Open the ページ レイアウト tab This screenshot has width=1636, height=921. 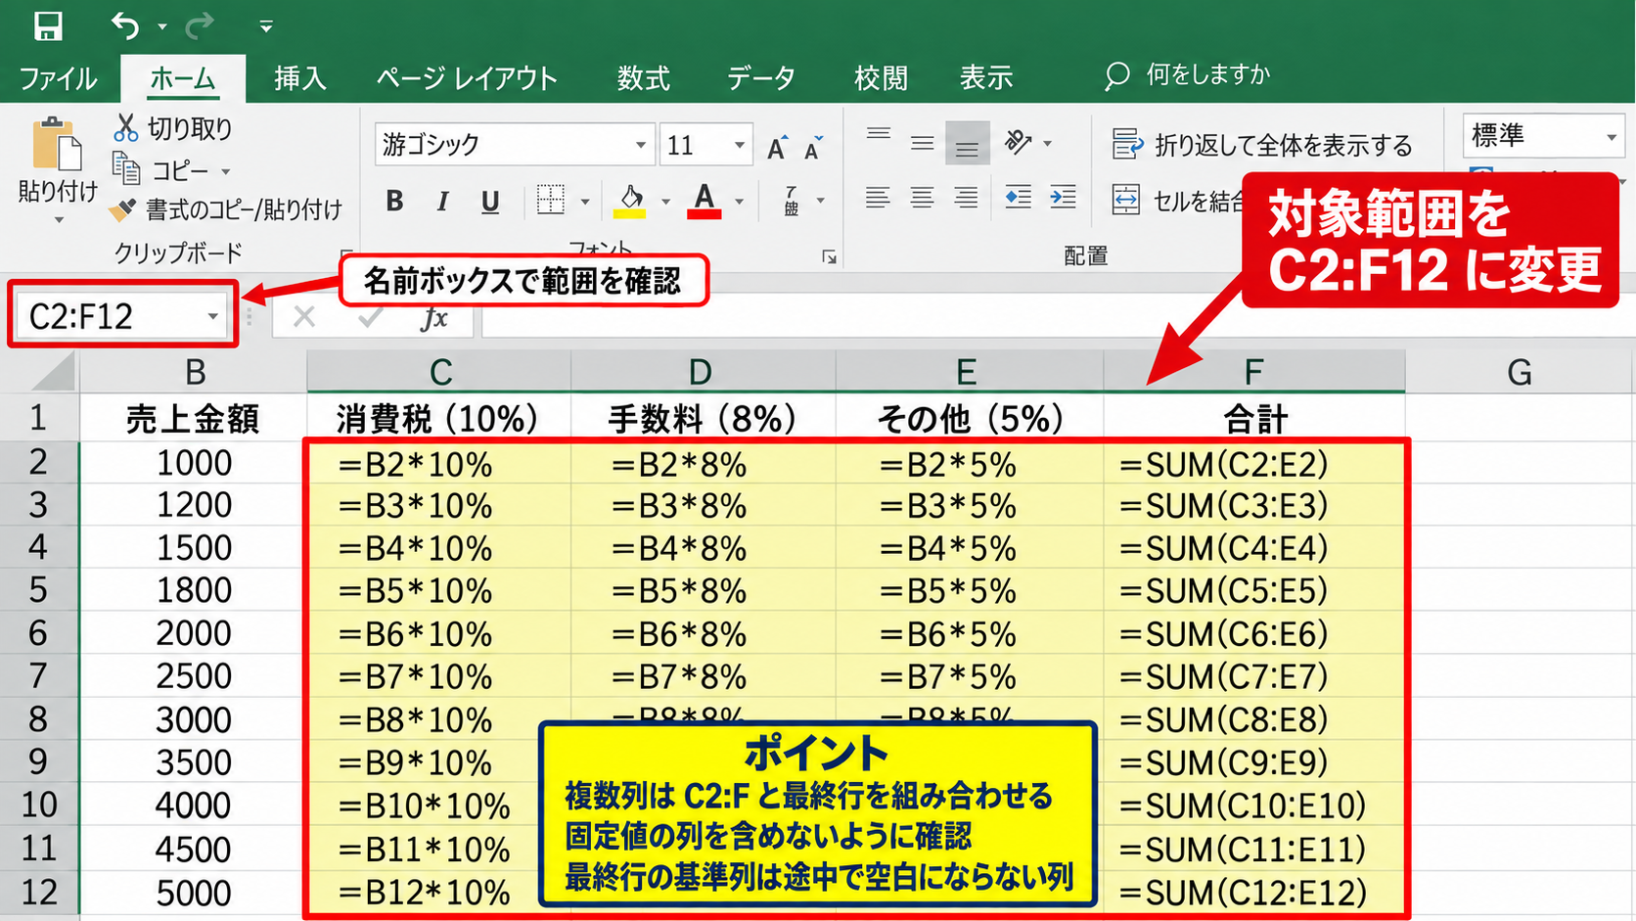click(x=467, y=78)
